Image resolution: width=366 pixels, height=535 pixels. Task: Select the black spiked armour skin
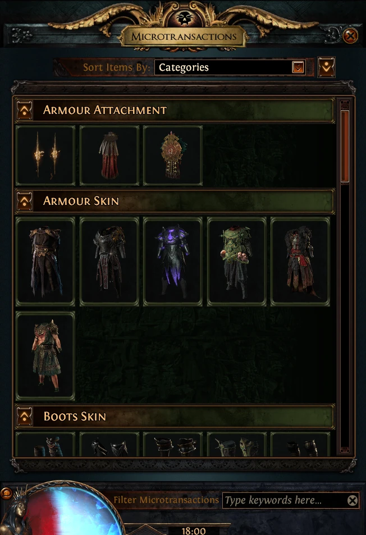pos(109,262)
